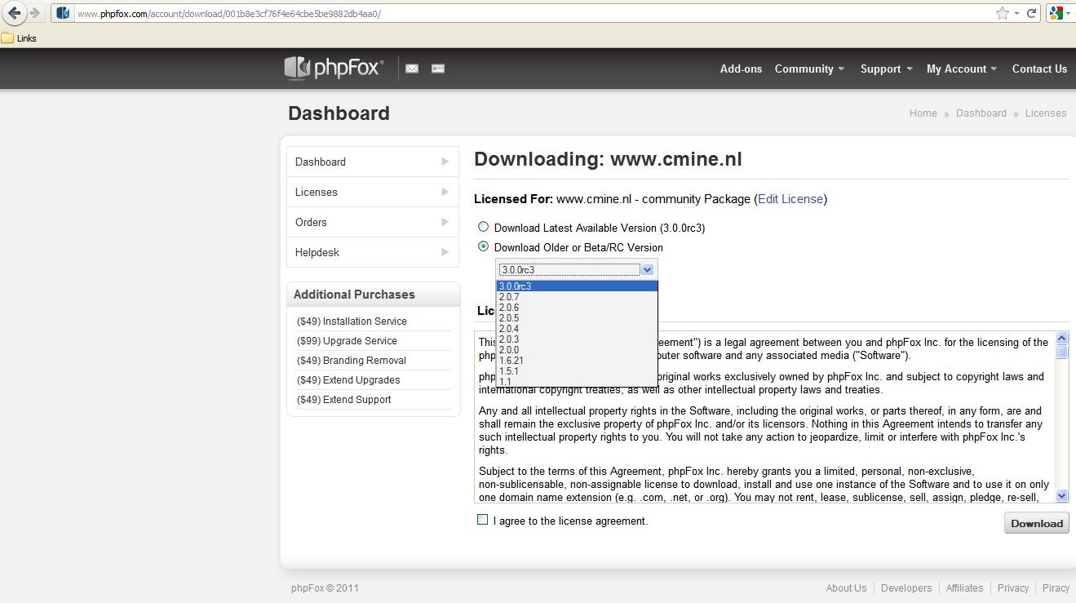Choose version 2.0.3 in the list

coord(577,339)
